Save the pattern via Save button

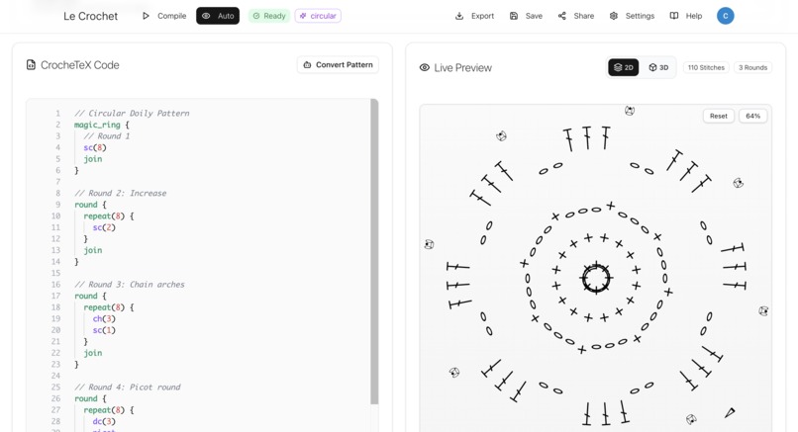(x=527, y=16)
